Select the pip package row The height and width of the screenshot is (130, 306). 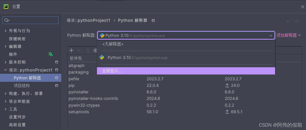[x=185, y=85]
